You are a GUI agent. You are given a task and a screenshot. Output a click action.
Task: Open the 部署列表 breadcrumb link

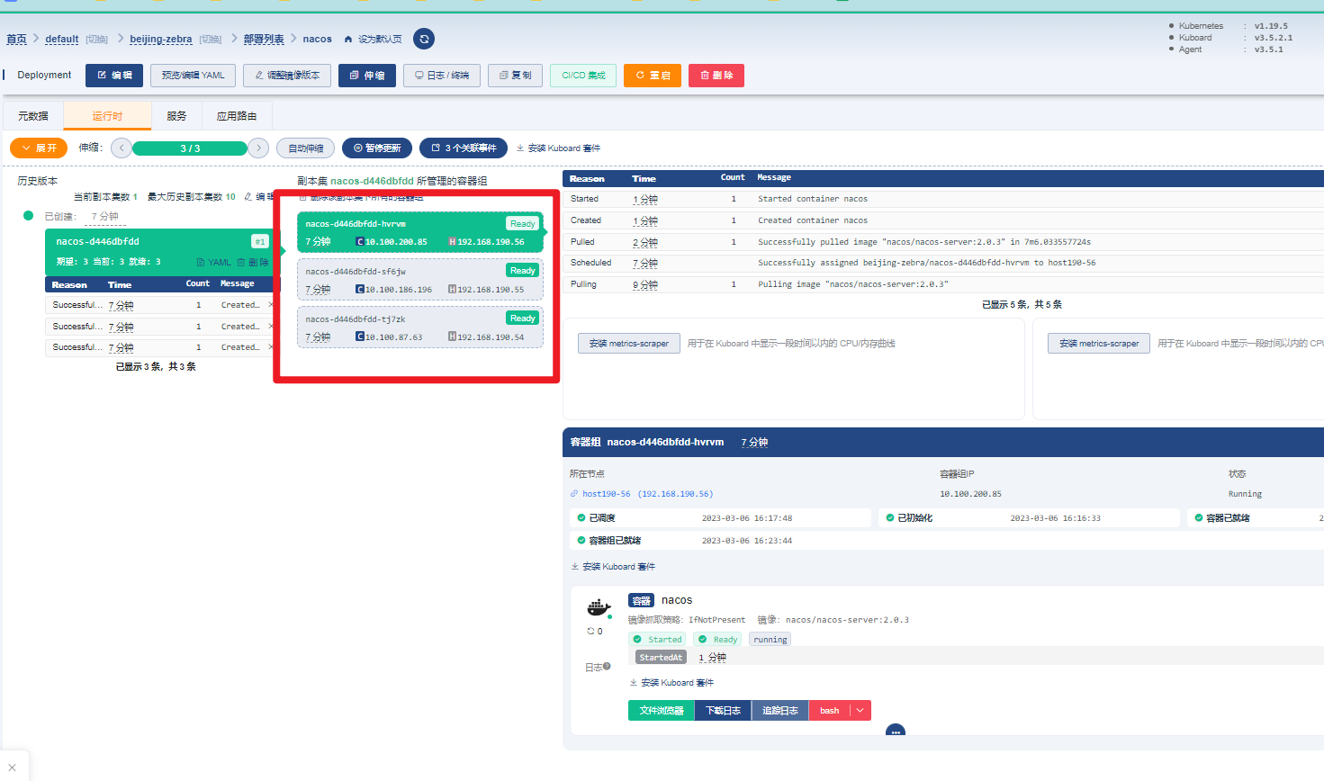(264, 40)
